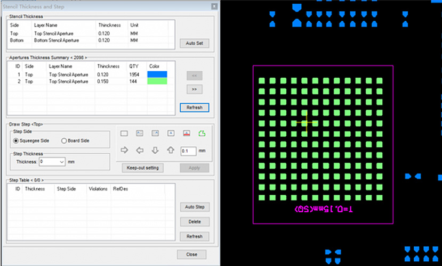Click the Auto Step button

[x=194, y=207]
